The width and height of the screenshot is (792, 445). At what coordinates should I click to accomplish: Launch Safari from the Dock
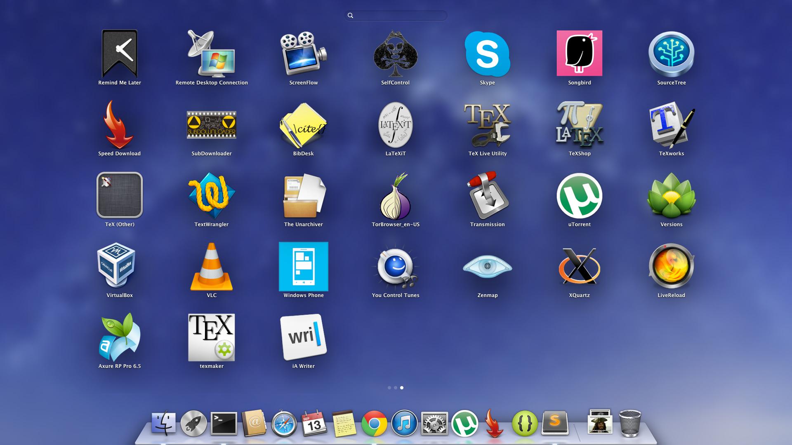pyautogui.click(x=284, y=423)
